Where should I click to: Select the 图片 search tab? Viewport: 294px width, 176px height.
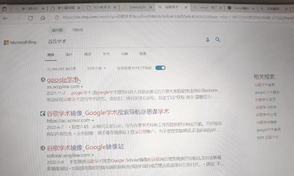point(69,55)
